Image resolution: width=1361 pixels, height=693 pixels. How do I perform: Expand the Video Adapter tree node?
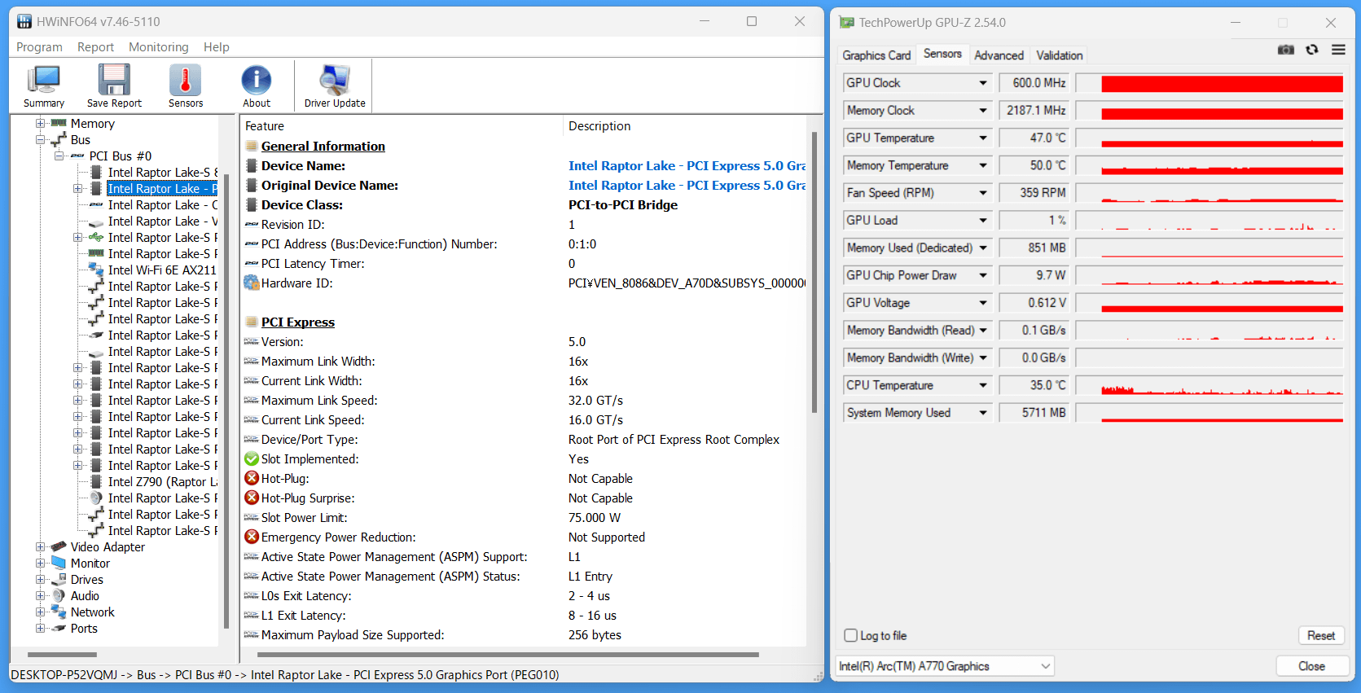40,546
